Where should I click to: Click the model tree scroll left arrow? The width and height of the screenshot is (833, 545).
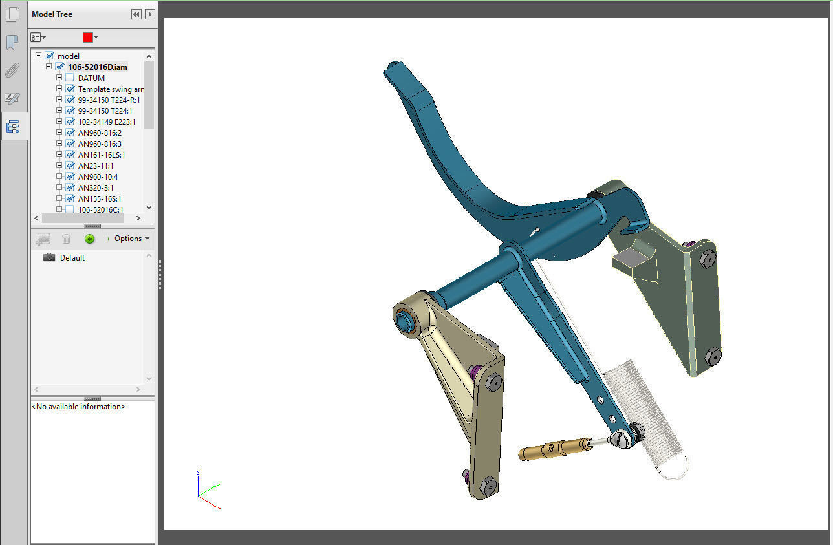coord(36,219)
